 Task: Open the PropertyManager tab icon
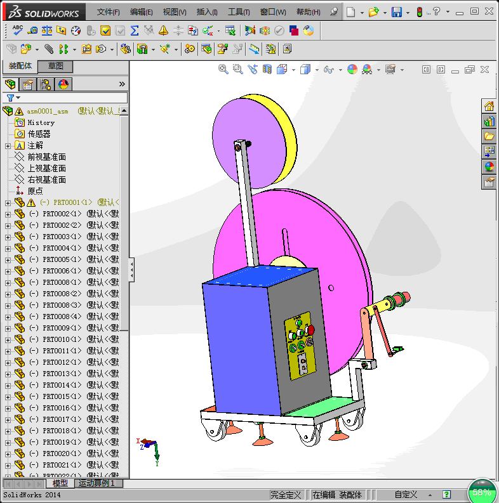click(28, 84)
